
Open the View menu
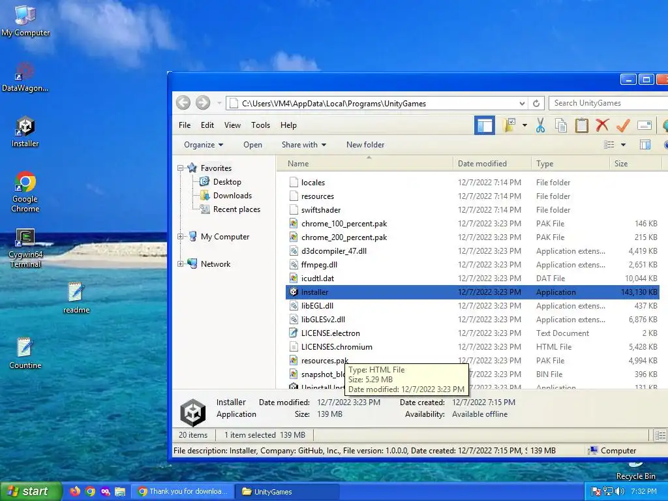(x=232, y=125)
